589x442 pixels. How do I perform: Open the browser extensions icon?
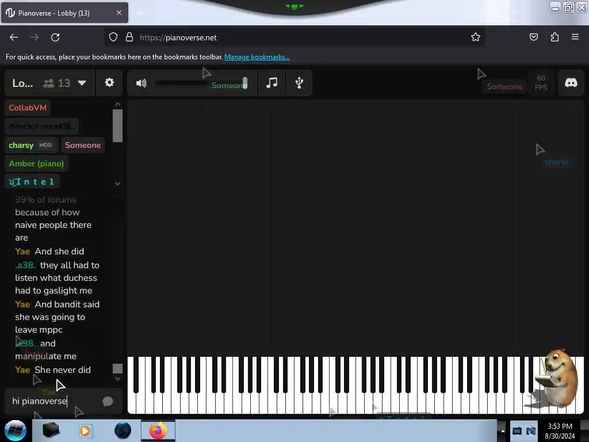point(554,37)
